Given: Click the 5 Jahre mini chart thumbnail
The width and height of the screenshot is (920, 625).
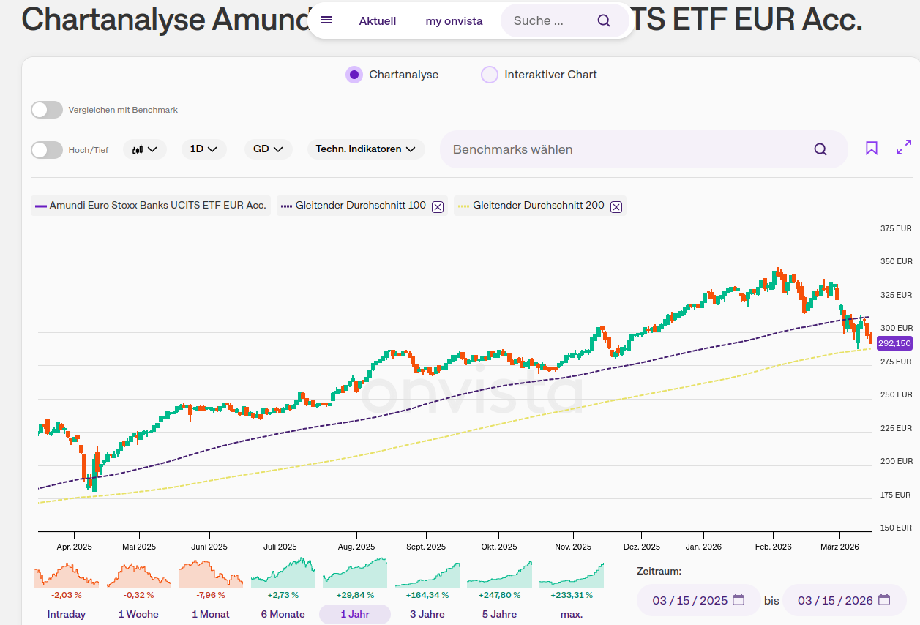Looking at the screenshot, I should pyautogui.click(x=500, y=575).
